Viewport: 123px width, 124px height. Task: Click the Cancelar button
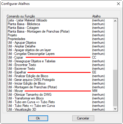coord(83,118)
